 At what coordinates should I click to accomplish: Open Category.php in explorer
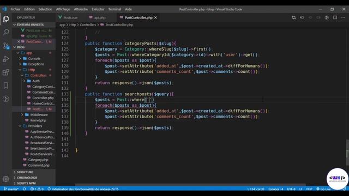(x=38, y=160)
